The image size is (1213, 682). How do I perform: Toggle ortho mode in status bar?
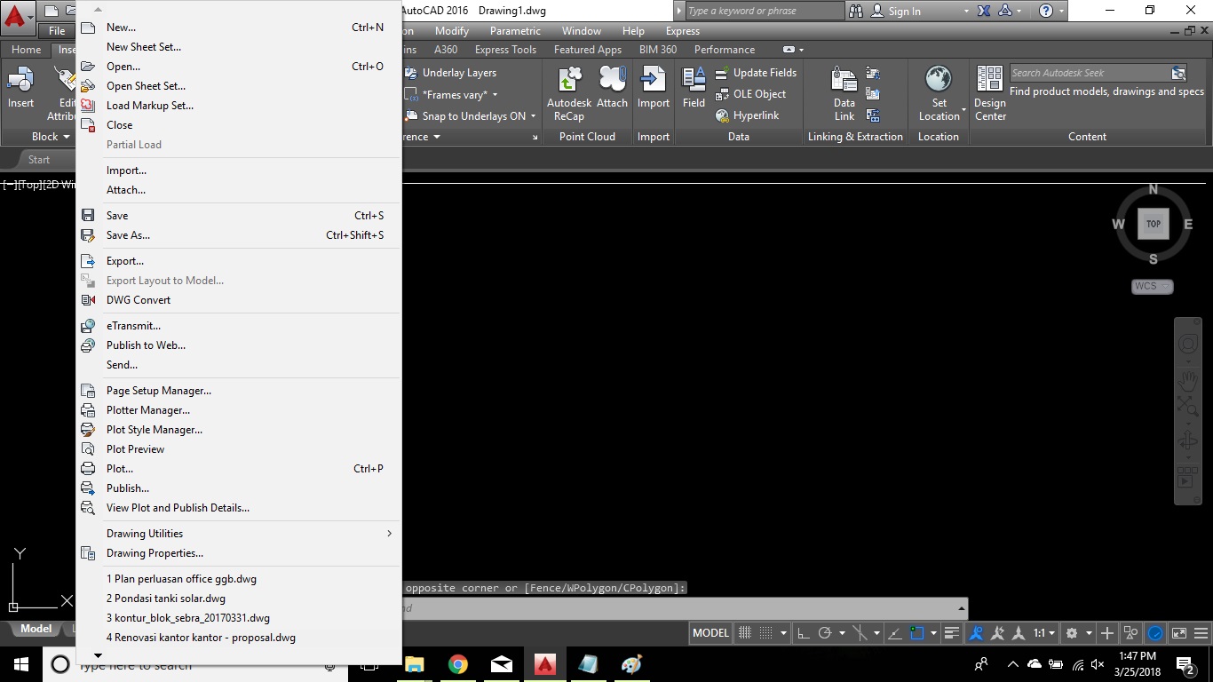coord(804,633)
